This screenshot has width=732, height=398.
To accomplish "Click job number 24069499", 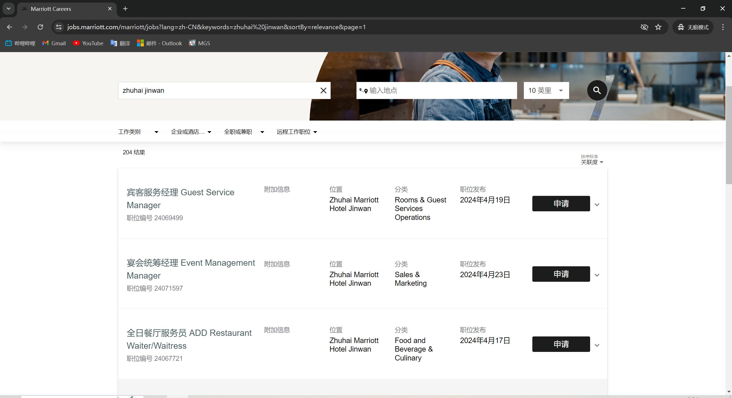I will tap(155, 218).
